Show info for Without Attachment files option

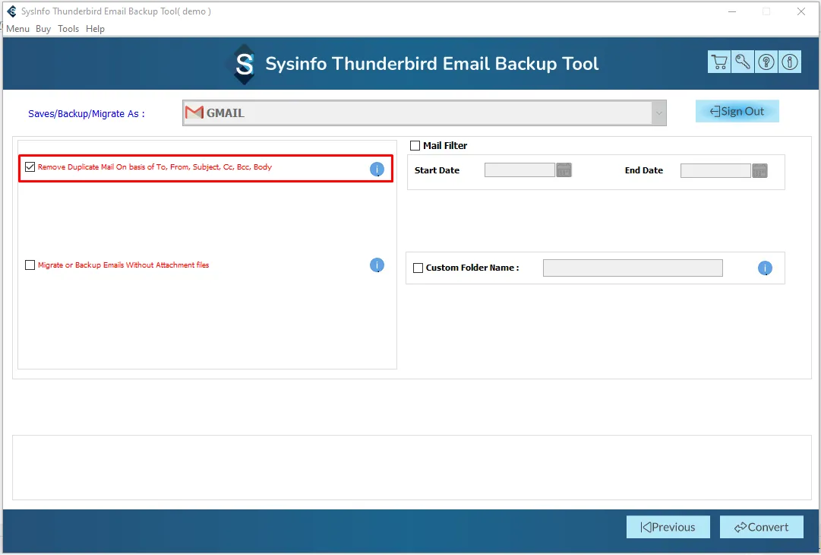point(377,265)
